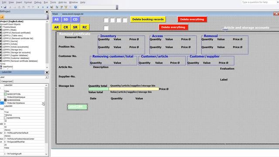Click Delete everything button above Article accounts label

click(173, 27)
